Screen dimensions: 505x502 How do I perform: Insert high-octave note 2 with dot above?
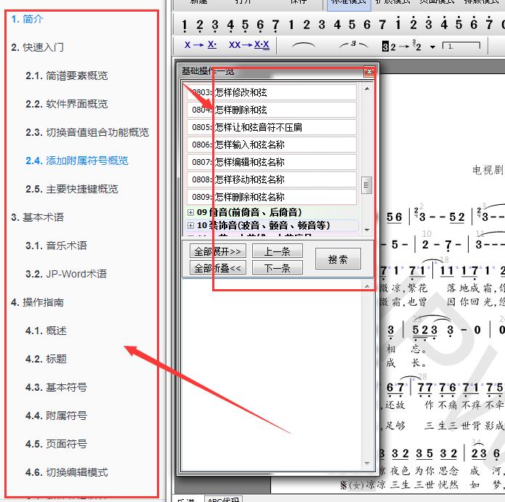pyautogui.click(x=413, y=23)
